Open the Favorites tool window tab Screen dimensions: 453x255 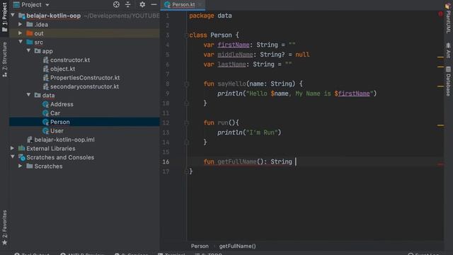(x=4, y=227)
